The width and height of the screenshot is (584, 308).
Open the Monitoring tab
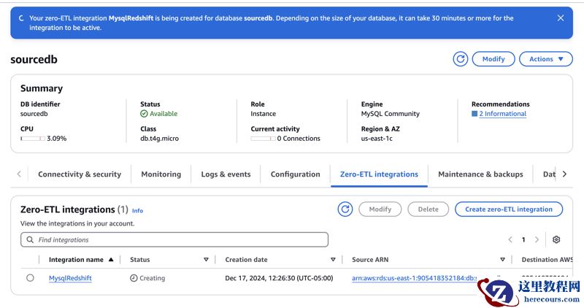tap(161, 174)
